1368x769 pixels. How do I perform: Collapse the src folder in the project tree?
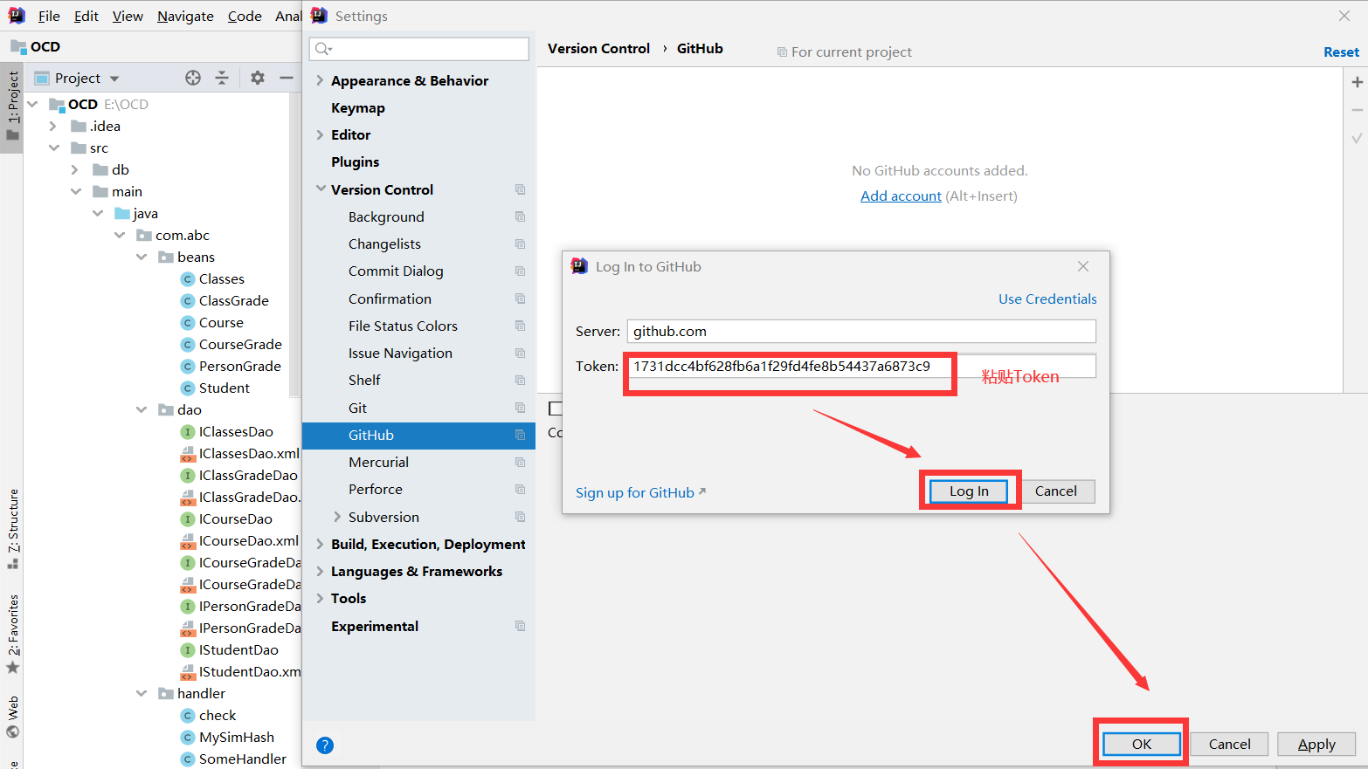click(x=55, y=148)
